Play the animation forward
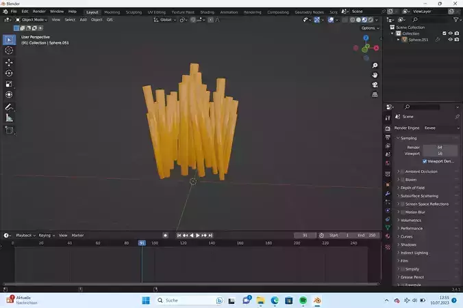Image resolution: width=463 pixels, height=308 pixels. coord(197,236)
